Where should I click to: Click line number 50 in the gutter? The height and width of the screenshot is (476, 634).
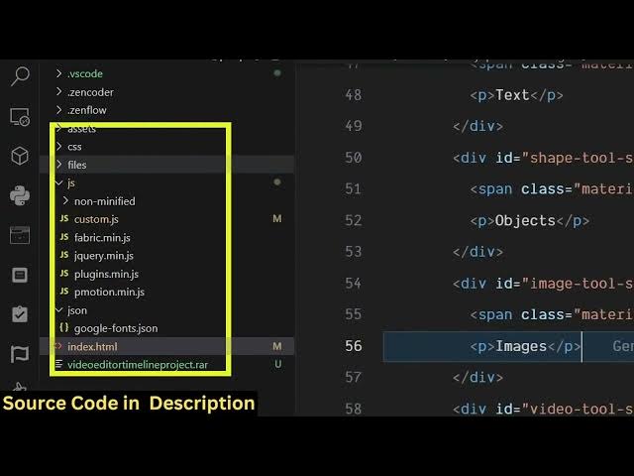353,158
